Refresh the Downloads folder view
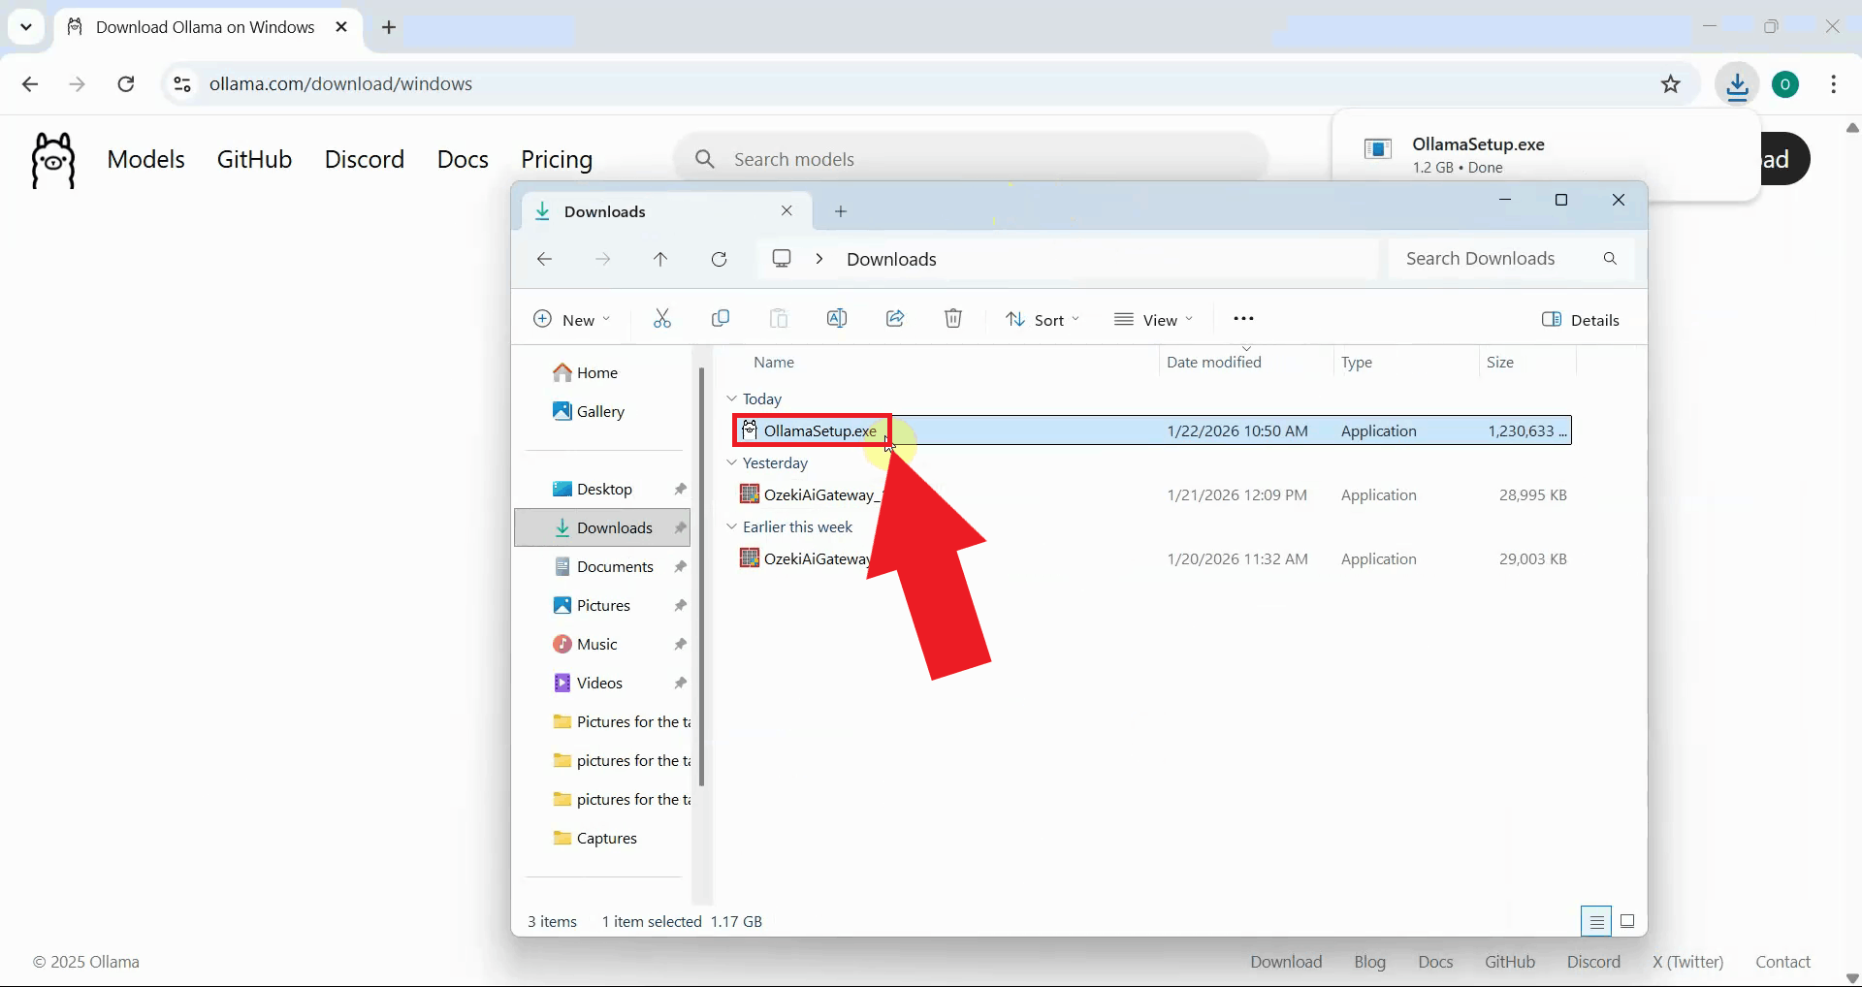This screenshot has width=1862, height=987. tap(719, 259)
